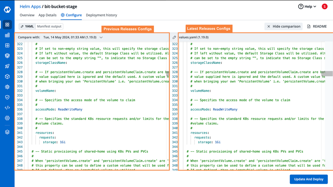This screenshot has width=333, height=187.
Task: Click the stacked layers icon in sidebar
Action: click(x=7, y=132)
